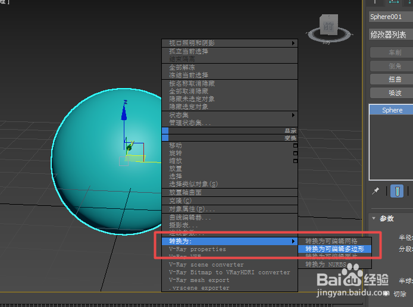Open move transform settings box
413x307 pixels.
click(295, 145)
